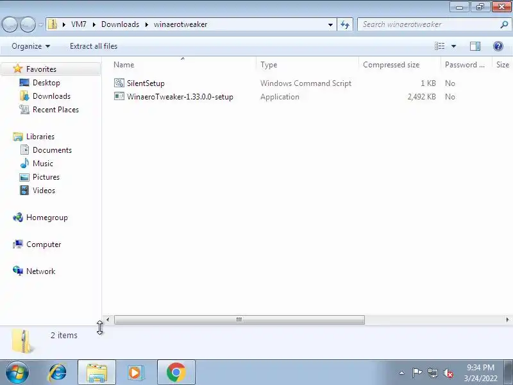Click the muted volume tray icon

coord(448,373)
